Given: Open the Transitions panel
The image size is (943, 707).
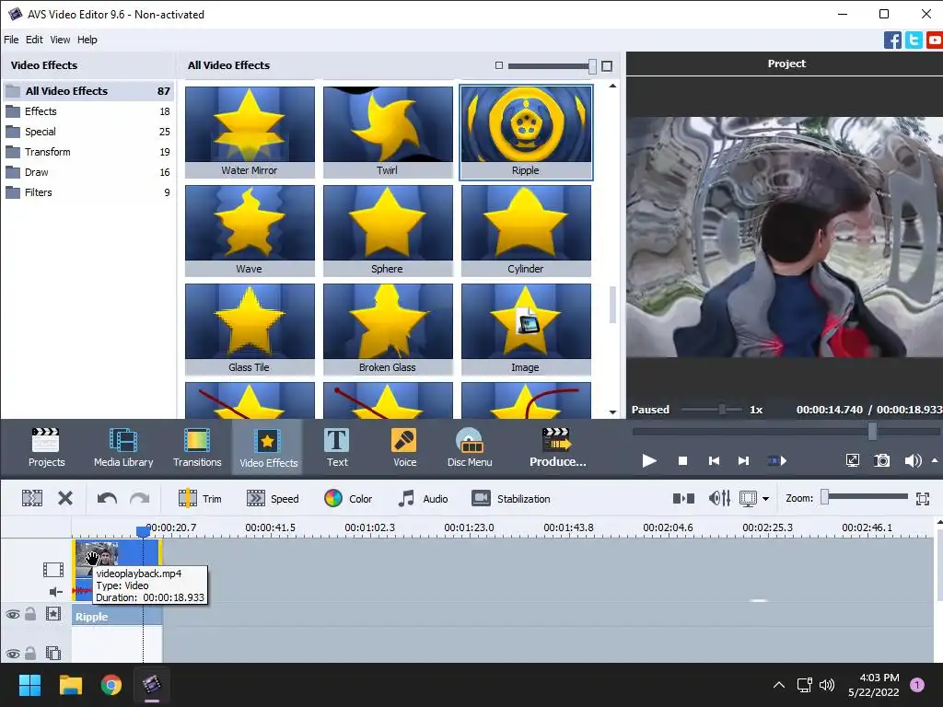Looking at the screenshot, I should point(197,447).
